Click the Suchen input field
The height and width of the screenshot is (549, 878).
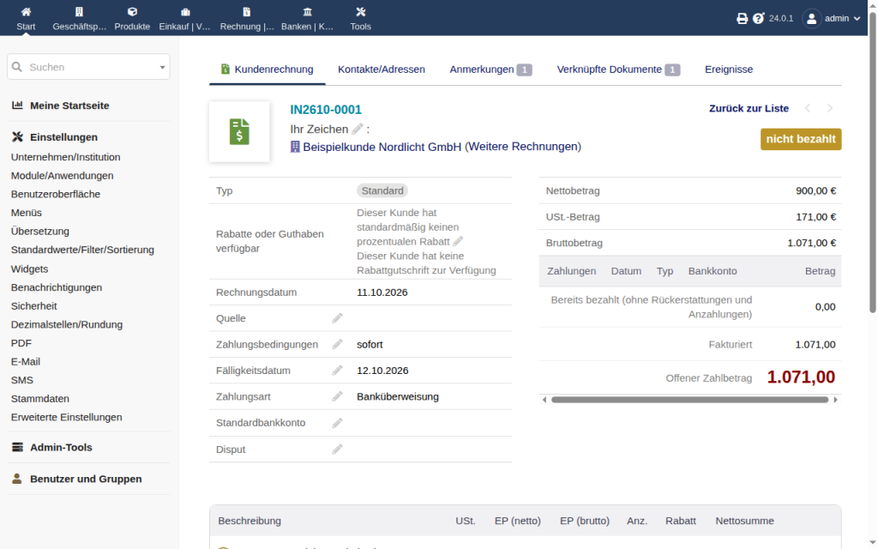(88, 67)
